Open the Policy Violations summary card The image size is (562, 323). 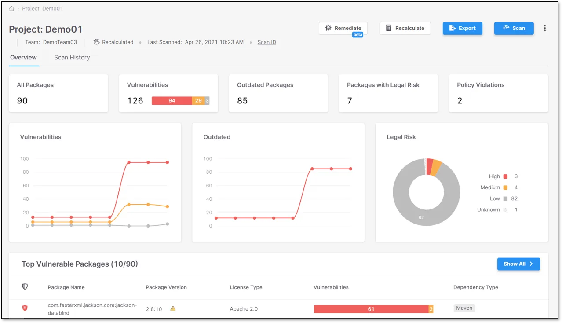498,93
